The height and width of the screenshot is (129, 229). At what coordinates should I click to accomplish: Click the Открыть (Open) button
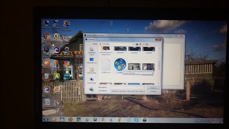click(153, 88)
